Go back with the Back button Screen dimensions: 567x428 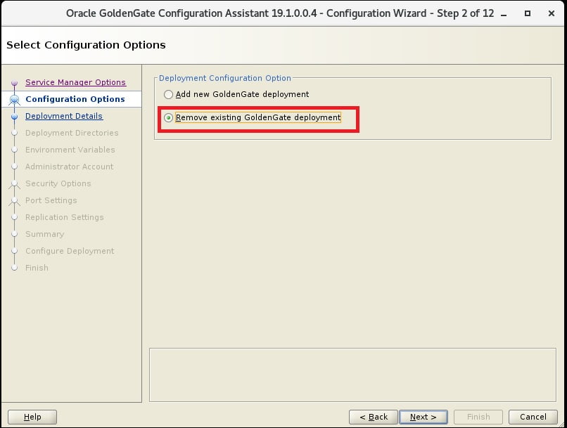(373, 417)
